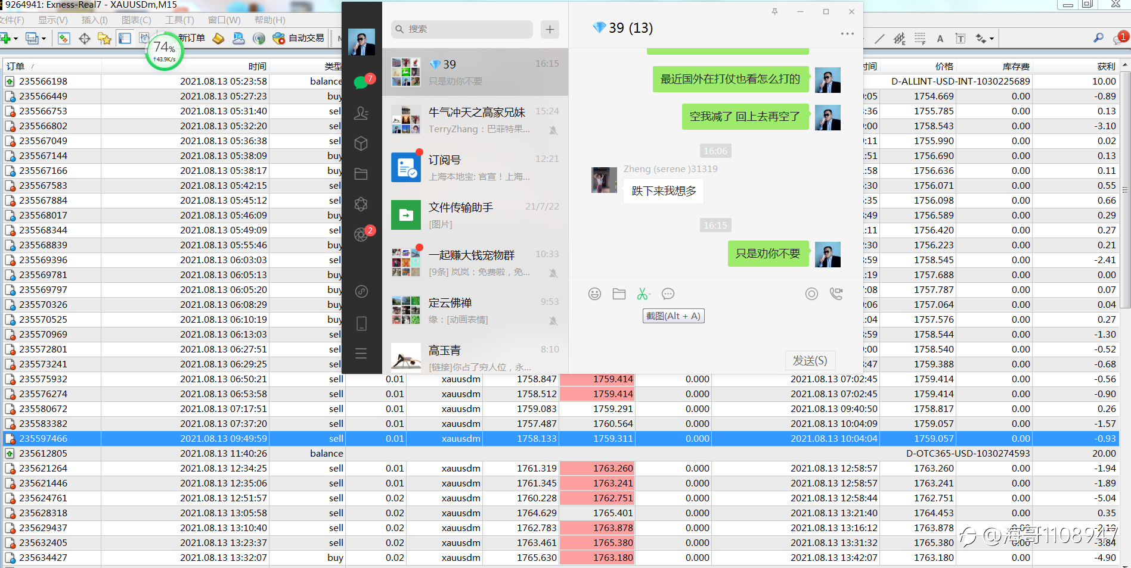Start a voice call phone icon

point(836,294)
